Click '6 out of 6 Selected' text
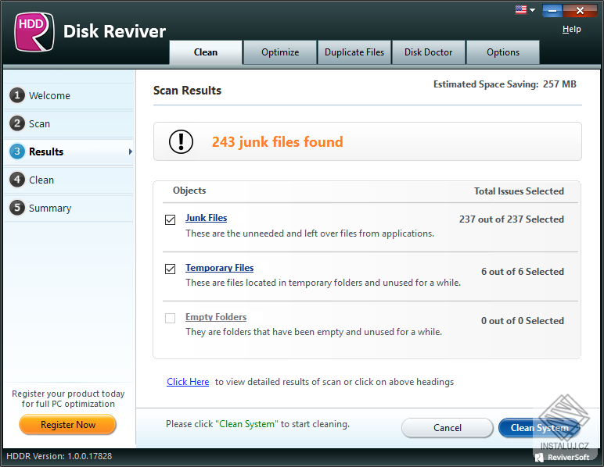The image size is (604, 467). click(523, 271)
